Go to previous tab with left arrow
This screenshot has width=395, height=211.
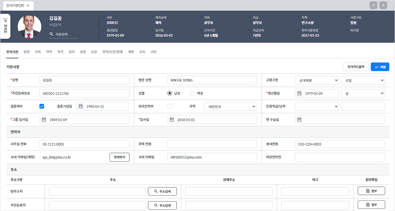coord(373,5)
